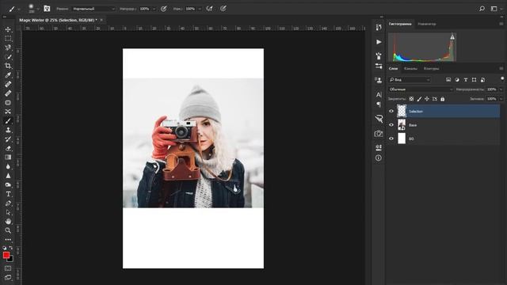This screenshot has height=285, width=507.
Task: Open the History panel icon
Action: (x=379, y=27)
